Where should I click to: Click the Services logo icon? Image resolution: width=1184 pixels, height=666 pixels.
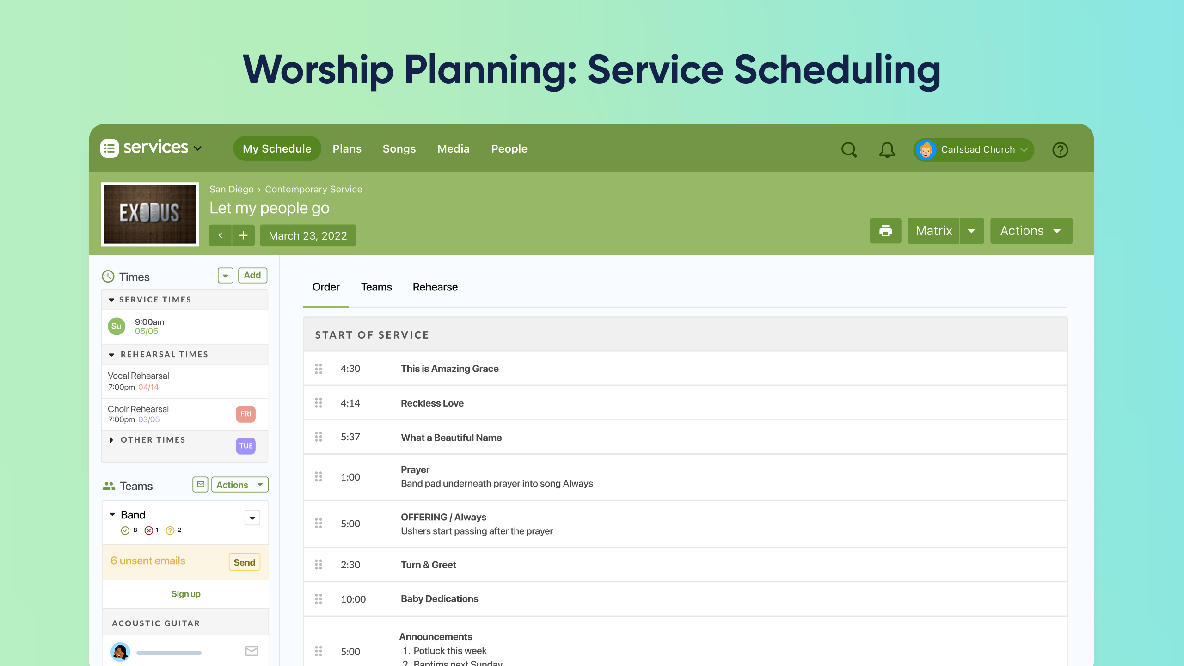coord(110,148)
